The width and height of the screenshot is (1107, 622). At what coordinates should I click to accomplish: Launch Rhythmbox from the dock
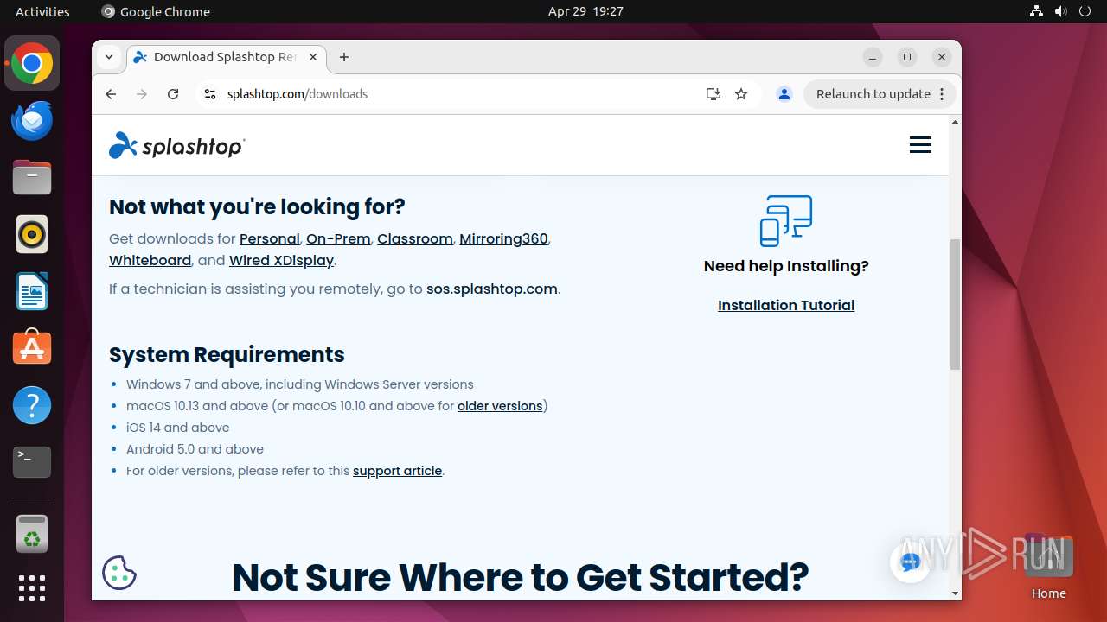tap(32, 234)
